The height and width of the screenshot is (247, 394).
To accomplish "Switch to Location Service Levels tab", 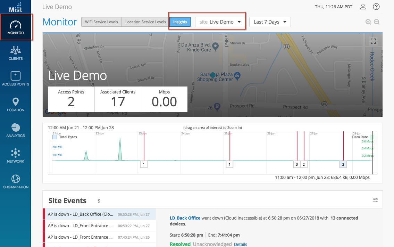I will (145, 22).
